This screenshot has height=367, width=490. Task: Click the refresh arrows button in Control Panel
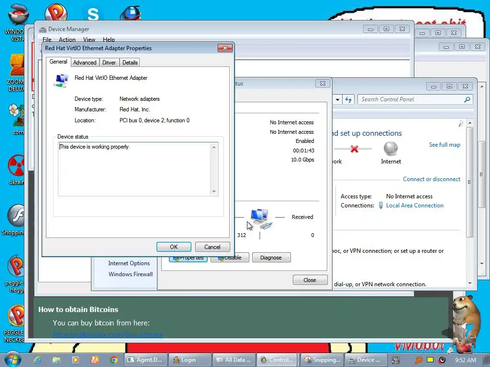click(x=348, y=99)
